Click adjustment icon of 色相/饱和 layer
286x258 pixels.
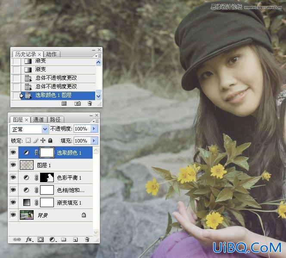(26, 190)
